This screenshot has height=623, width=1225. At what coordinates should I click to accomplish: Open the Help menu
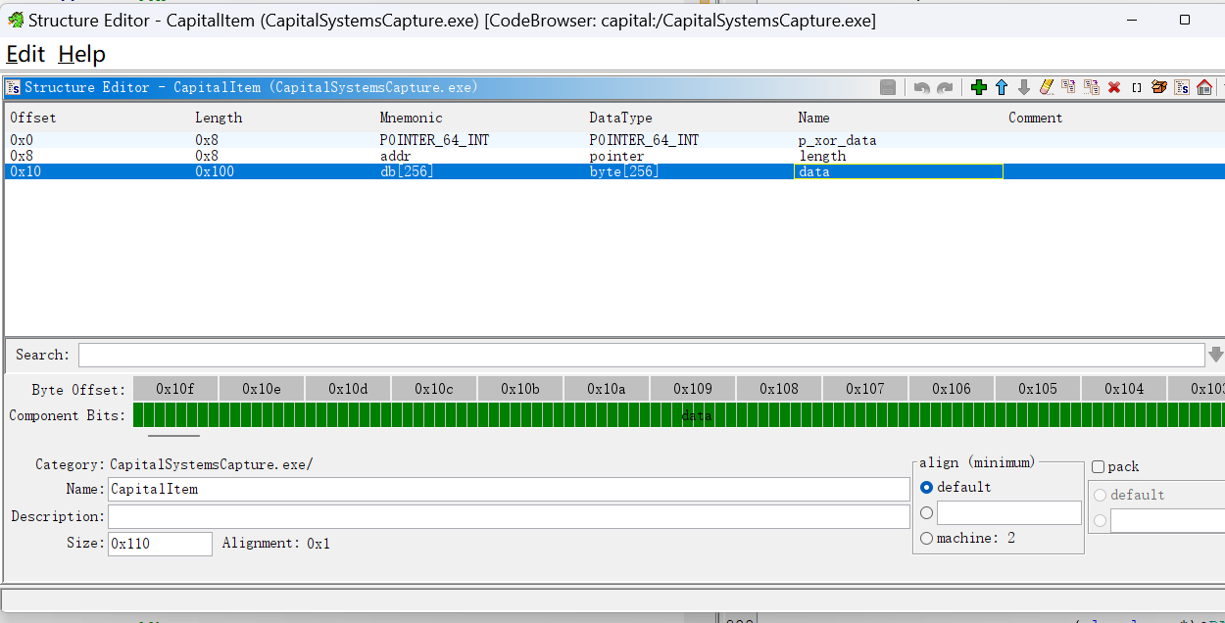(x=81, y=54)
